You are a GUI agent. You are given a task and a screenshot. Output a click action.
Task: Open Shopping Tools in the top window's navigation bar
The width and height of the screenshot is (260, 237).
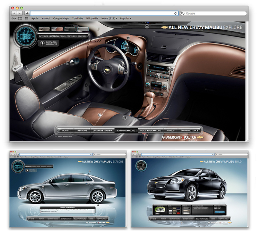click(189, 130)
